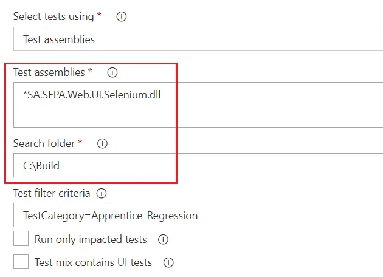Click the Test assemblies field label above the text area

(49, 72)
